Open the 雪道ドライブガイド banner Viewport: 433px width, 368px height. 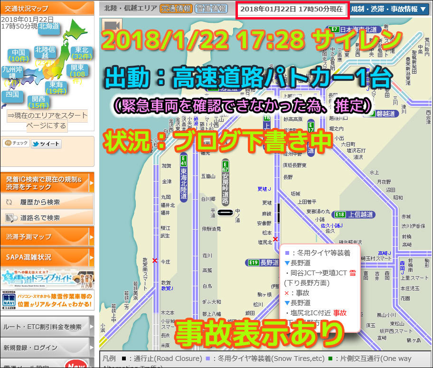click(47, 279)
